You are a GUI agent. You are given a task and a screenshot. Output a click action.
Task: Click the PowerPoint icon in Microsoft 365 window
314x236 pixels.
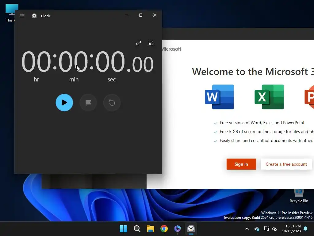click(309, 97)
